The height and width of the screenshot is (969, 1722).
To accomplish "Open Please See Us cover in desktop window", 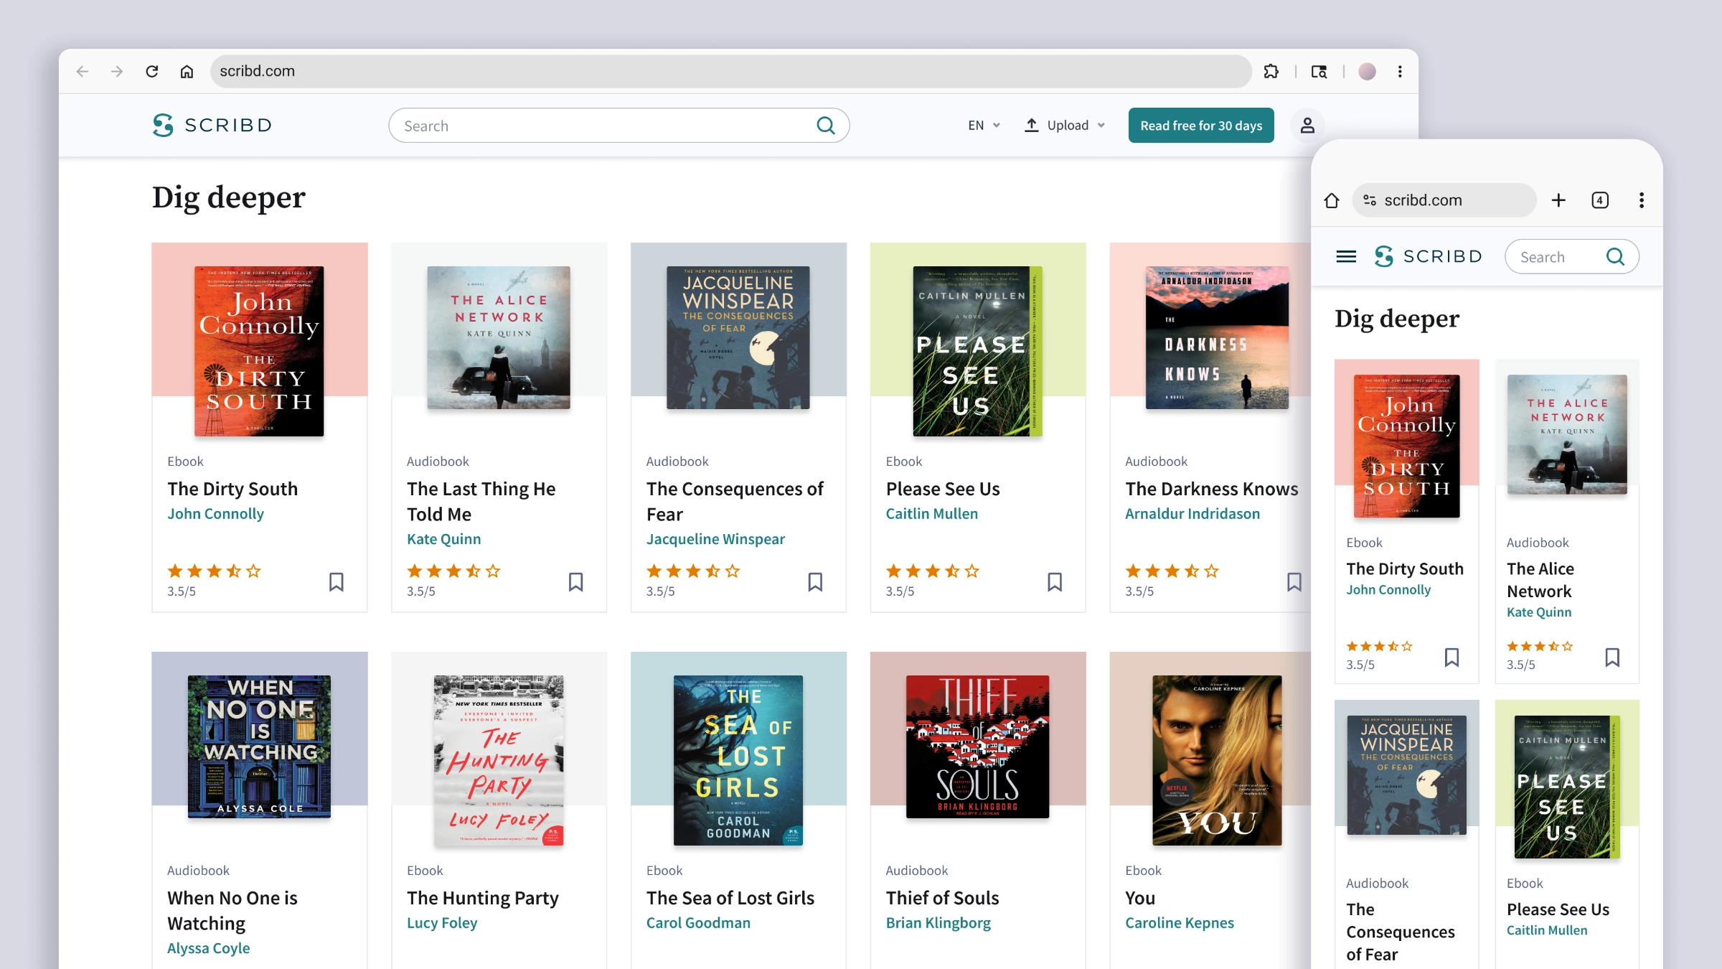I will 977,351.
